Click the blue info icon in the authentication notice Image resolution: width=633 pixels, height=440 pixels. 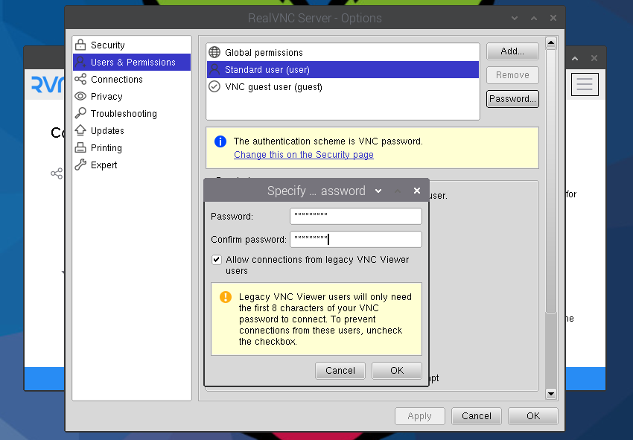pos(220,141)
